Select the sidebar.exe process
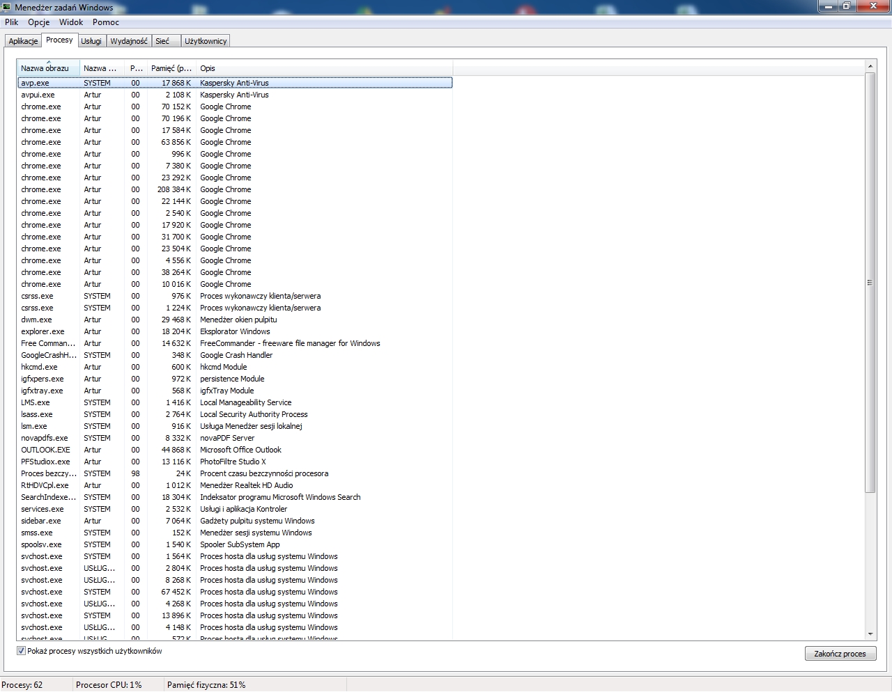 [x=235, y=521]
